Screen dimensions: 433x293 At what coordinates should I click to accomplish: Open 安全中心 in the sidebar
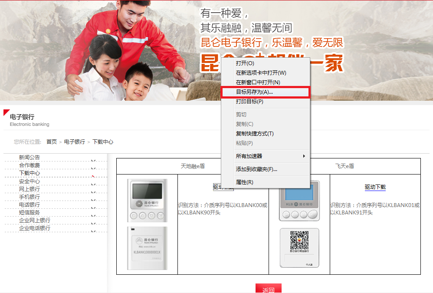30,181
